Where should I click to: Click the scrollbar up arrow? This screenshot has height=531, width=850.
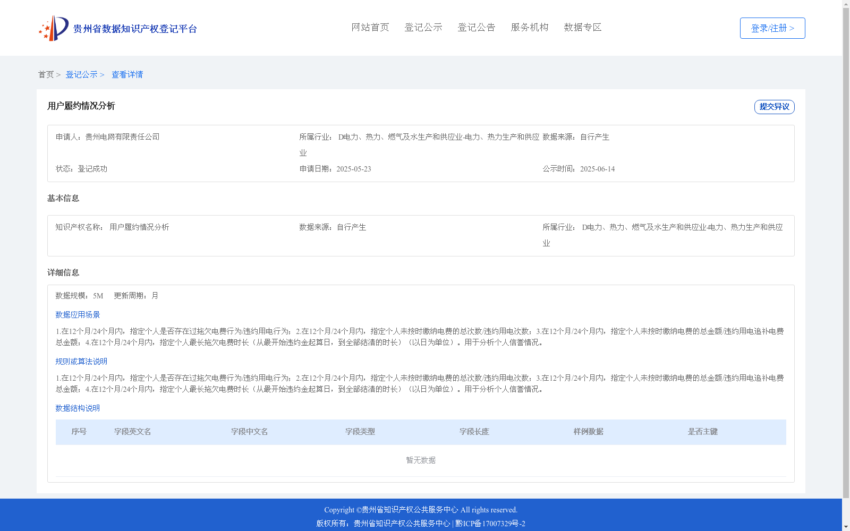[x=846, y=4]
